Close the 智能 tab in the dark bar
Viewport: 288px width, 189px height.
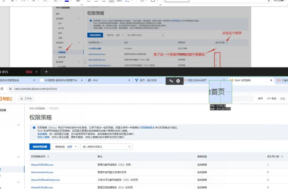pyautogui.click(x=37, y=72)
